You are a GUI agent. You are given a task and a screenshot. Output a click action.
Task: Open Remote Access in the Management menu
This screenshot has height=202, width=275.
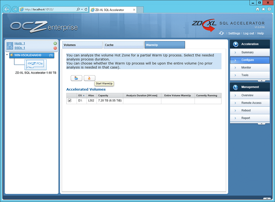[x=250, y=103]
